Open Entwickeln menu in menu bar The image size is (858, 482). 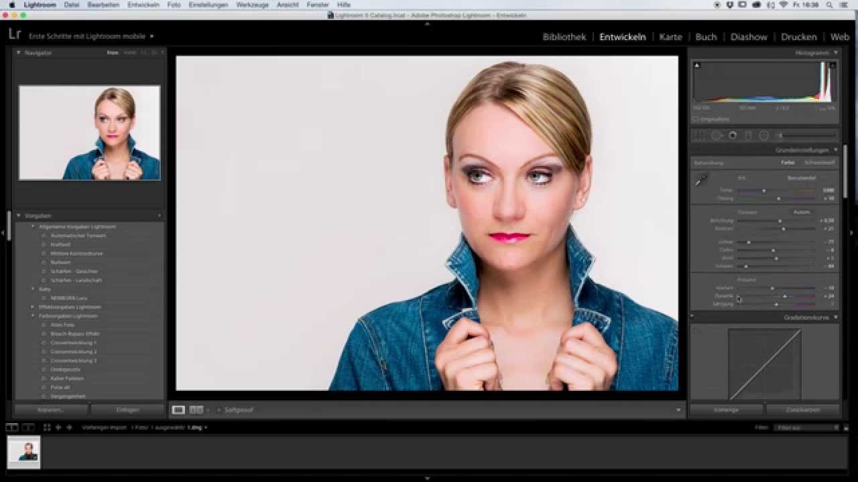pos(143,5)
